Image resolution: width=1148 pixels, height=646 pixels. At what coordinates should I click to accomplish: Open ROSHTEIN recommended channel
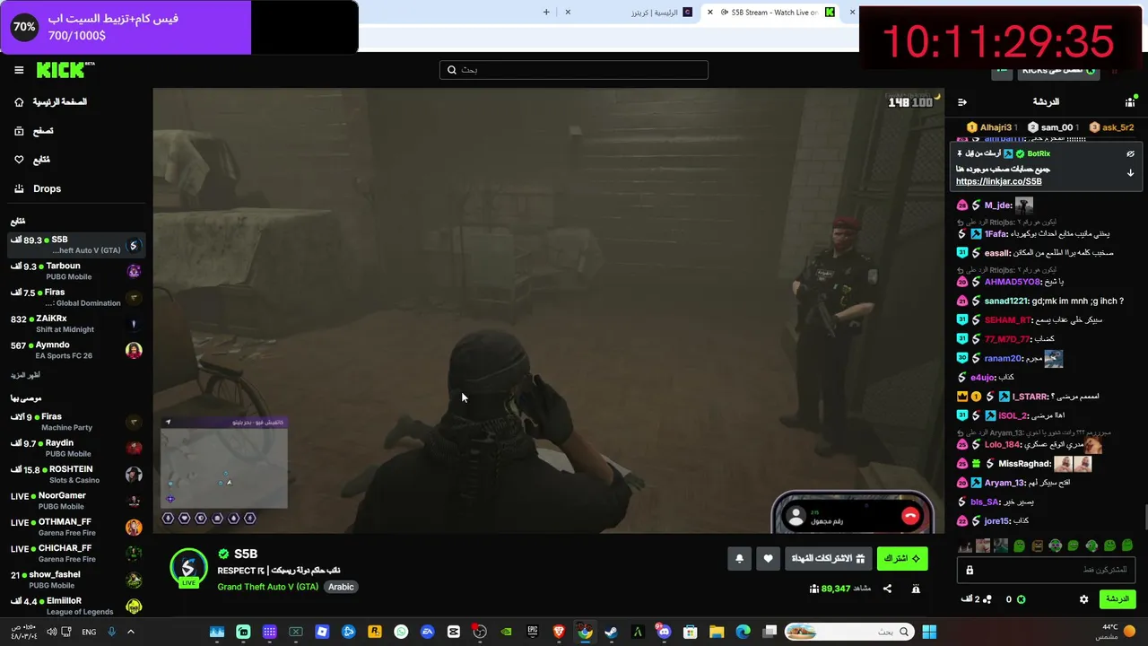coord(76,474)
